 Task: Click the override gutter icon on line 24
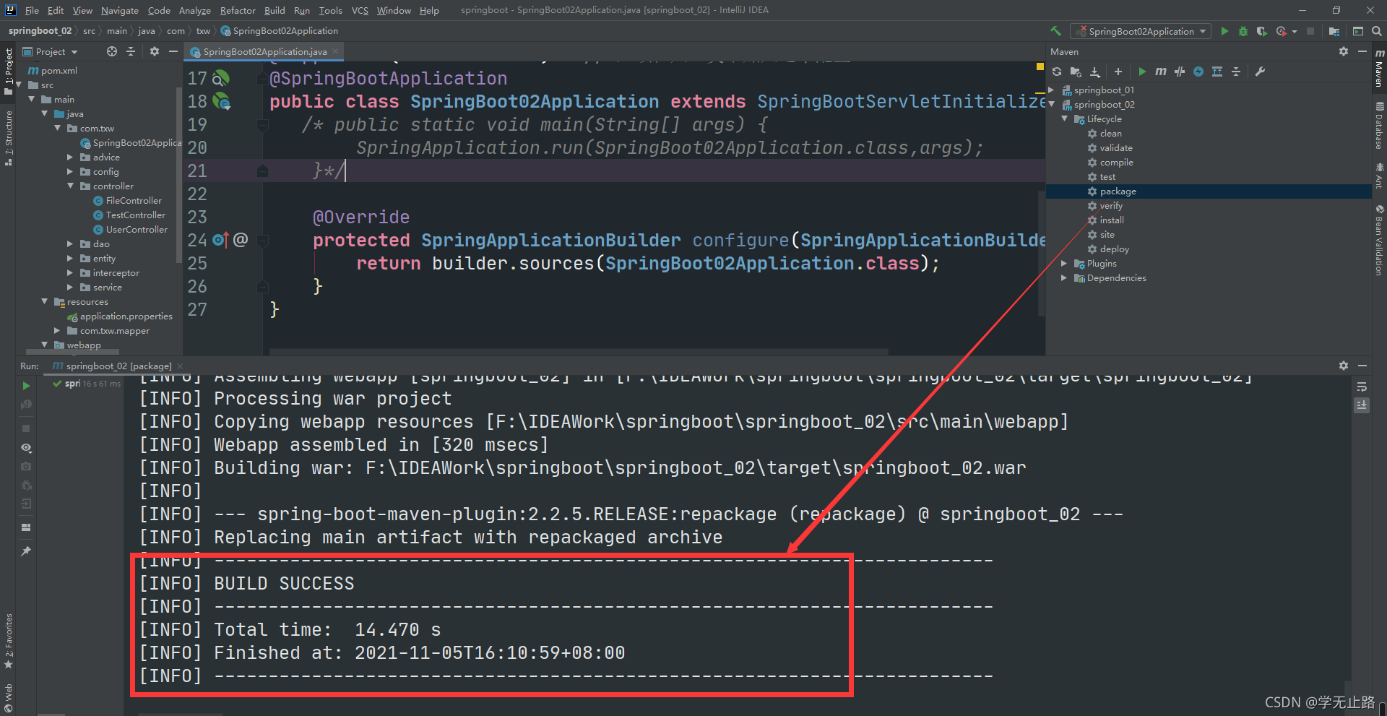pyautogui.click(x=221, y=240)
